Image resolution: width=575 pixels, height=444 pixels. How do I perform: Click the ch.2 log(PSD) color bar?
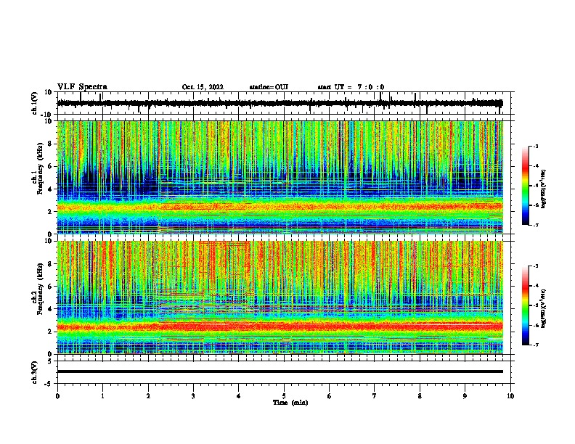pyautogui.click(x=525, y=305)
